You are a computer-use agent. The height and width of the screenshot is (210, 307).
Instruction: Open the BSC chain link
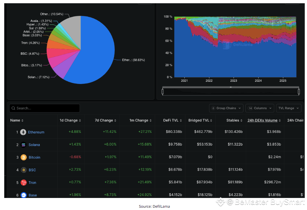click(x=32, y=170)
